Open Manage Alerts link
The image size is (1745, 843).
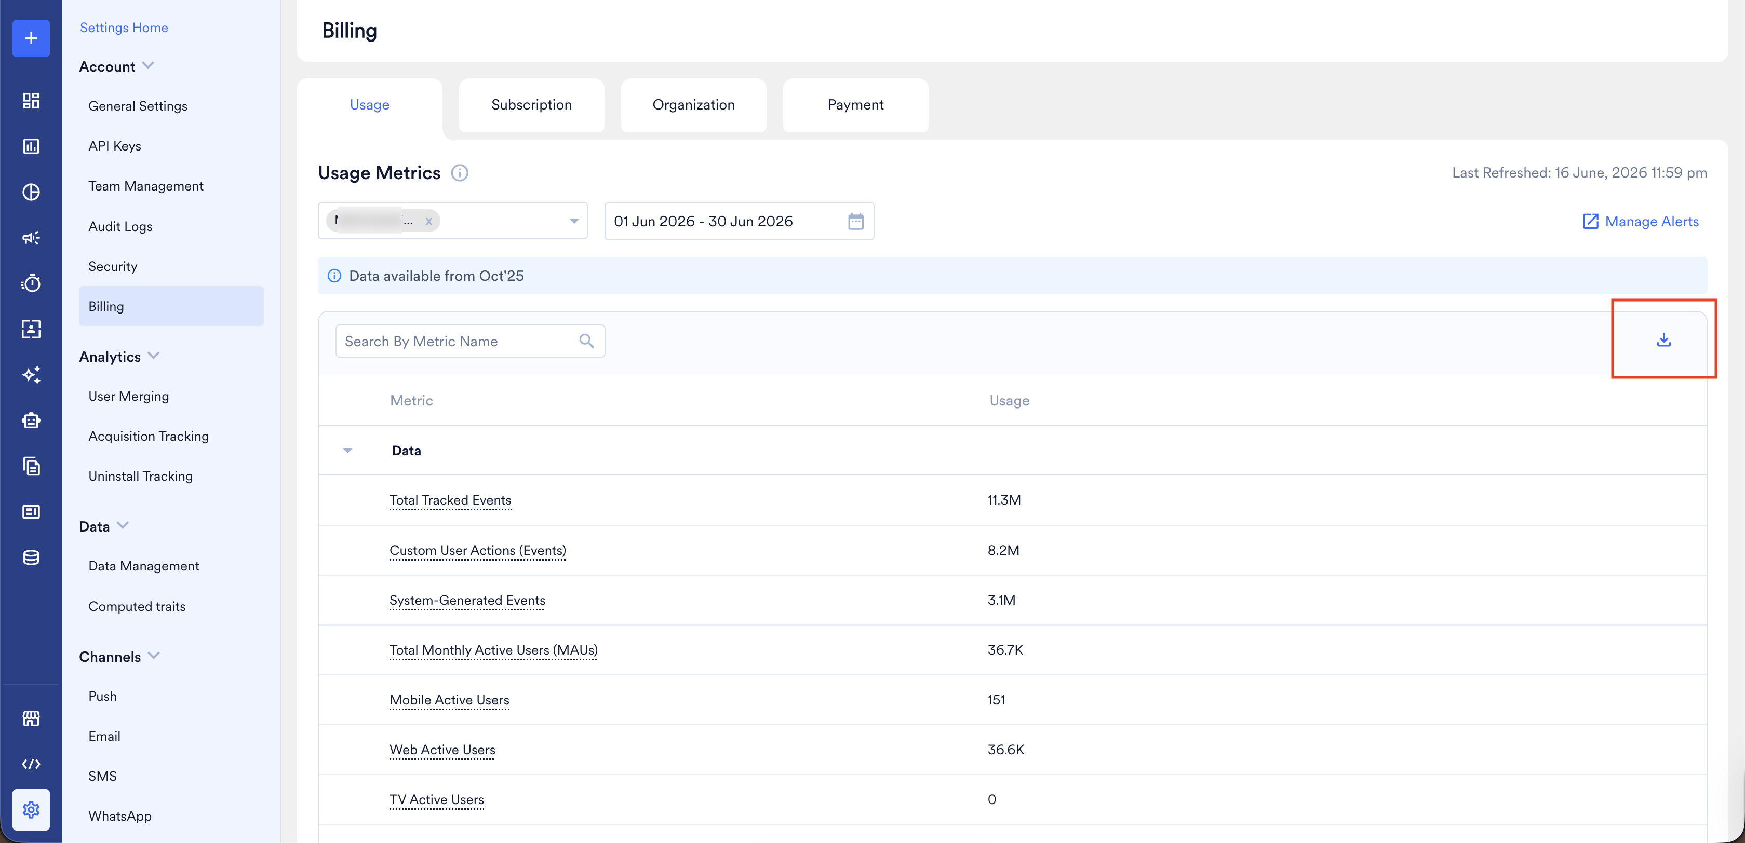pyautogui.click(x=1640, y=222)
